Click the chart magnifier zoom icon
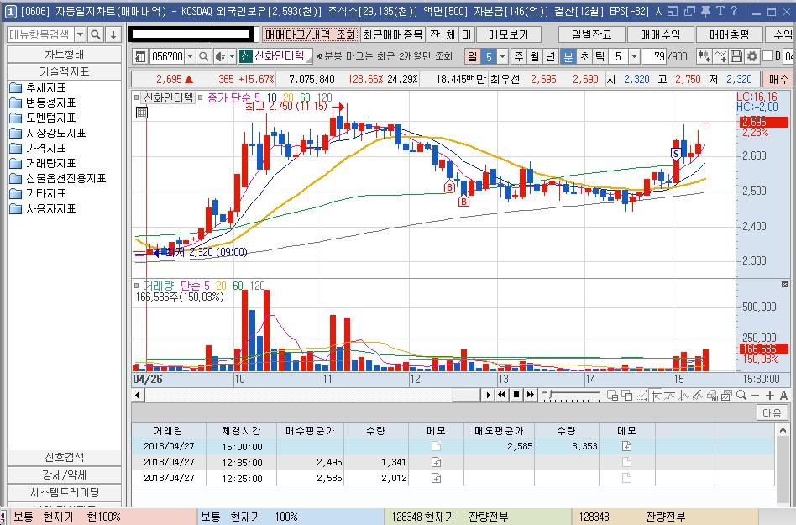The height and width of the screenshot is (525, 796). pyautogui.click(x=741, y=395)
